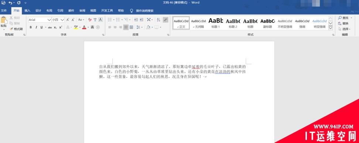Click the Increase Indent icon
The height and width of the screenshot is (143, 359).
point(141,20)
